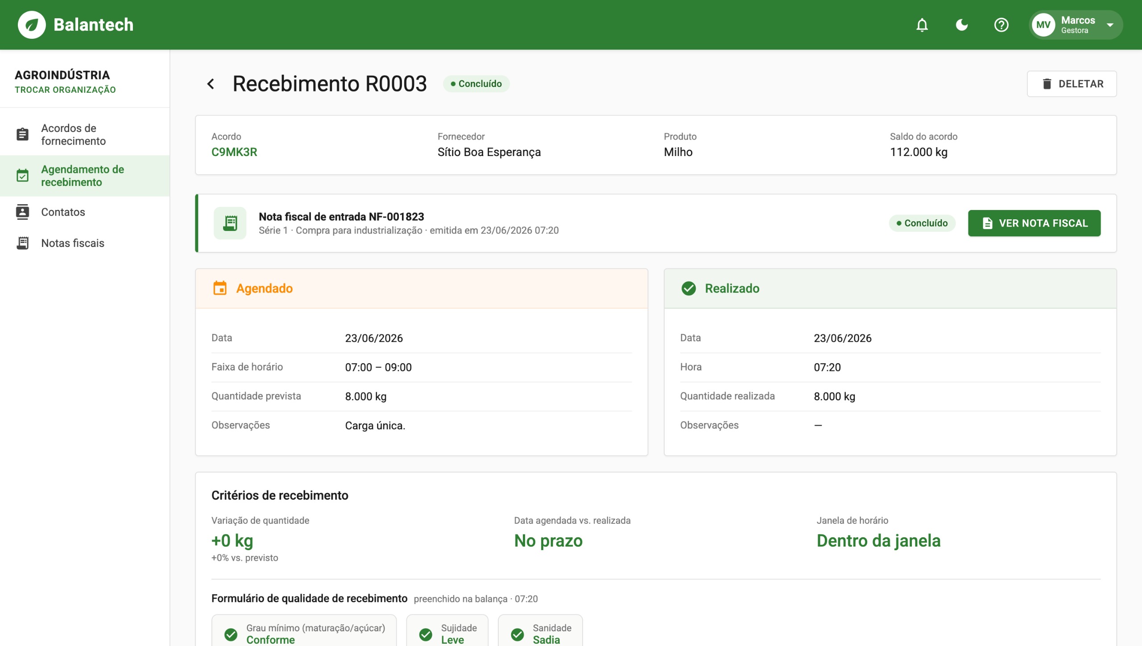The width and height of the screenshot is (1142, 646).
Task: Click the Notas fiscais receipt sidebar icon
Action: coord(22,243)
